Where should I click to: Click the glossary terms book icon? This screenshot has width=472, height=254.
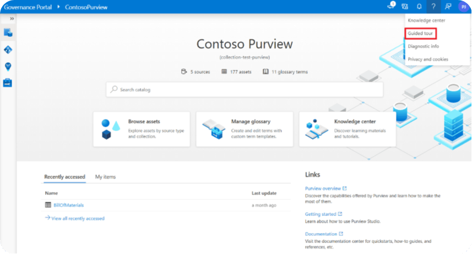point(265,72)
